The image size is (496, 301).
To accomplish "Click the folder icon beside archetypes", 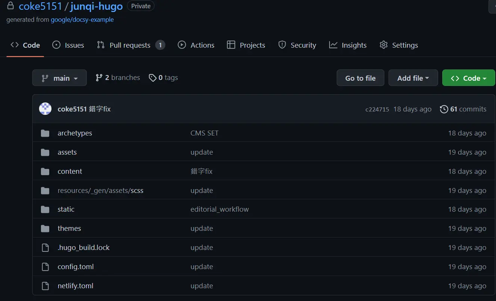I will [45, 133].
